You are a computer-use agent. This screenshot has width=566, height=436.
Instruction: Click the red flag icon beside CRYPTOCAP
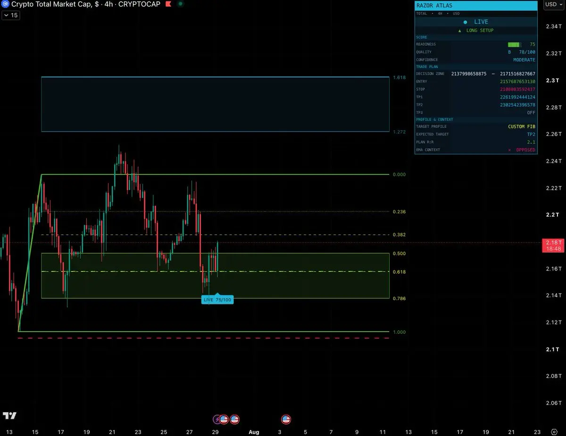(x=167, y=4)
